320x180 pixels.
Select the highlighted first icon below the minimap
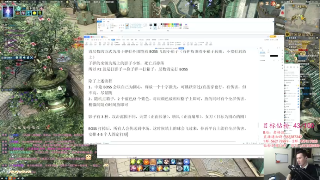[x=288, y=34]
